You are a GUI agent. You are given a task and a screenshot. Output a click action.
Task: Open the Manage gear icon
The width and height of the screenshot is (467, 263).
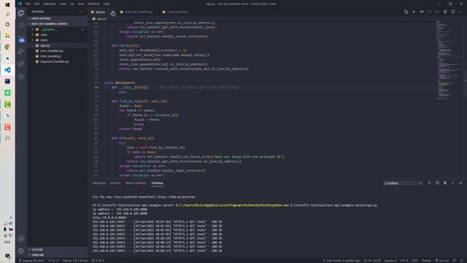[x=21, y=251]
